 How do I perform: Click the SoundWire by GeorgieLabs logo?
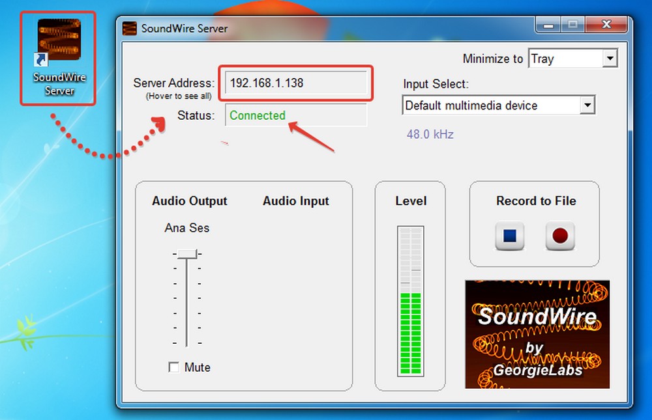click(537, 334)
